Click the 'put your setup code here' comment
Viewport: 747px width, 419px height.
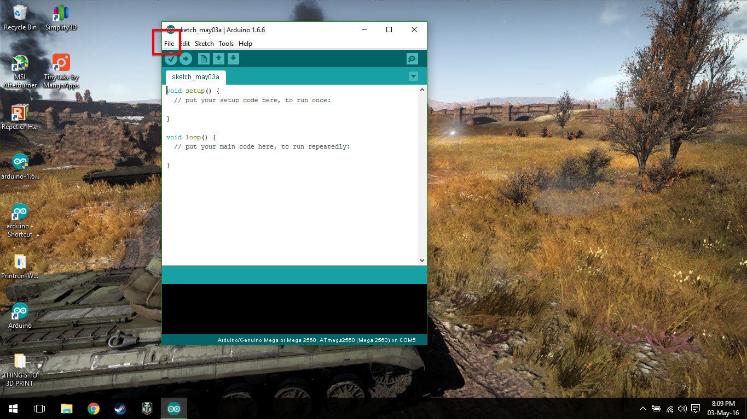[252, 101]
